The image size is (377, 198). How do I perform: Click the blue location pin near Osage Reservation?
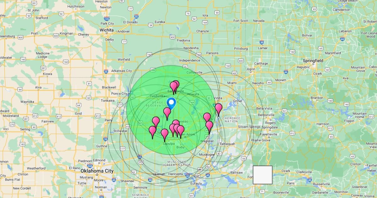(x=171, y=103)
